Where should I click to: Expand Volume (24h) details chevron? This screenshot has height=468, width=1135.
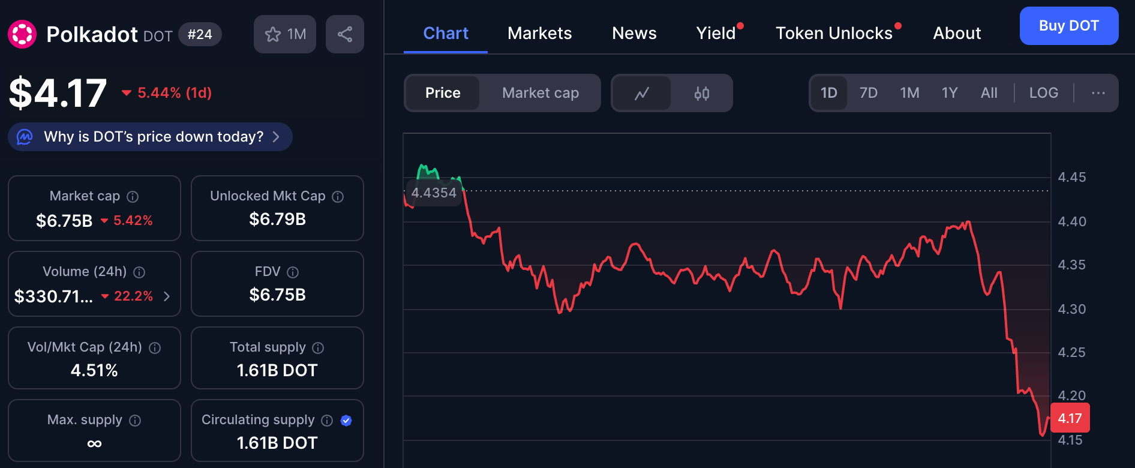167,296
